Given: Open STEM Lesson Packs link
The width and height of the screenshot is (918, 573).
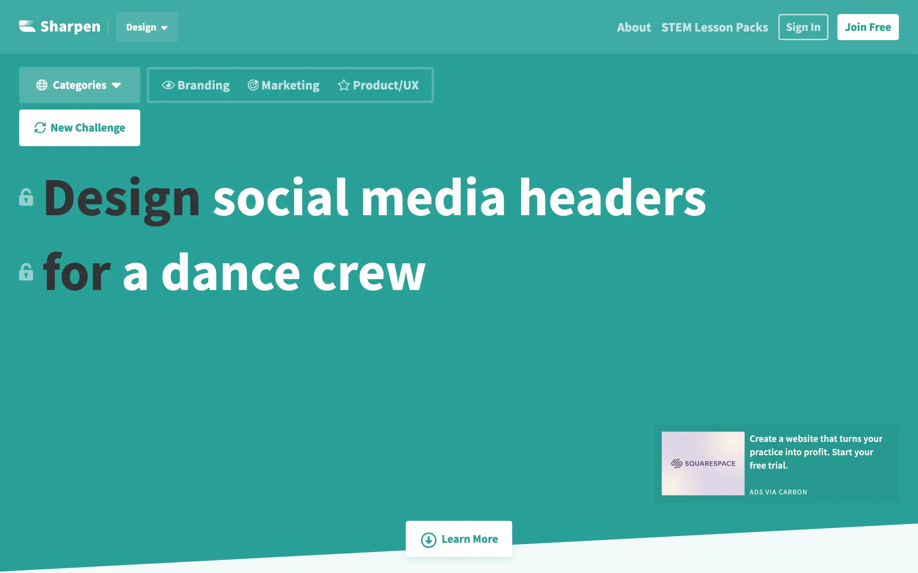Looking at the screenshot, I should pyautogui.click(x=714, y=27).
